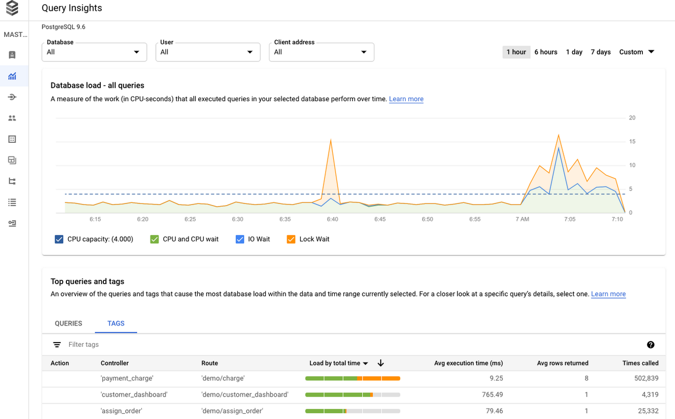Open the Backups icon in sidebar
This screenshot has height=419, width=675.
pyautogui.click(x=12, y=160)
